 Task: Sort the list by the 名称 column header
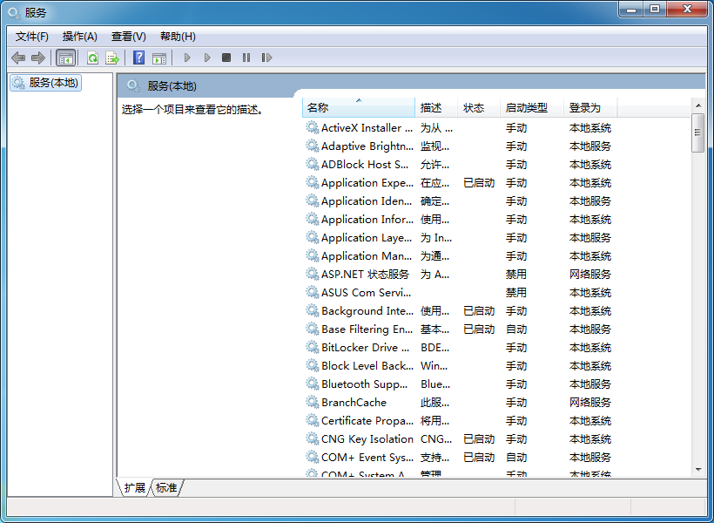[357, 108]
